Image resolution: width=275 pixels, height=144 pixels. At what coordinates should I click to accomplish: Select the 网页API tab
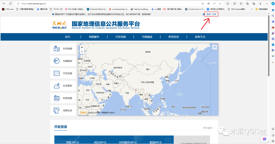pos(100,142)
